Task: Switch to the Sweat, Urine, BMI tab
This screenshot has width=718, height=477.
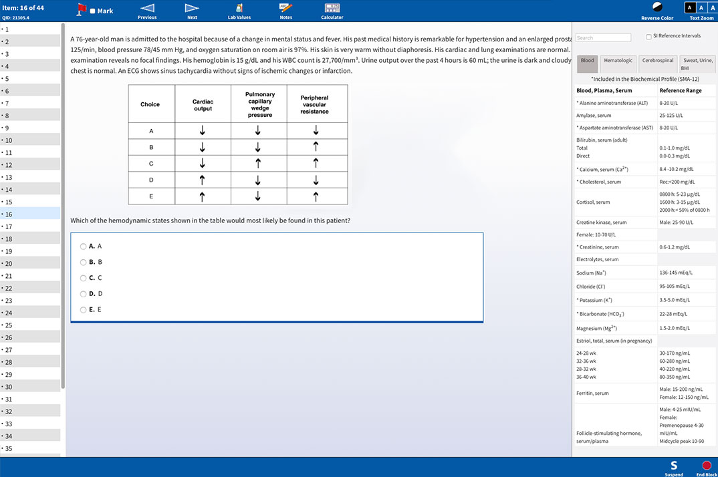Action: pos(697,63)
